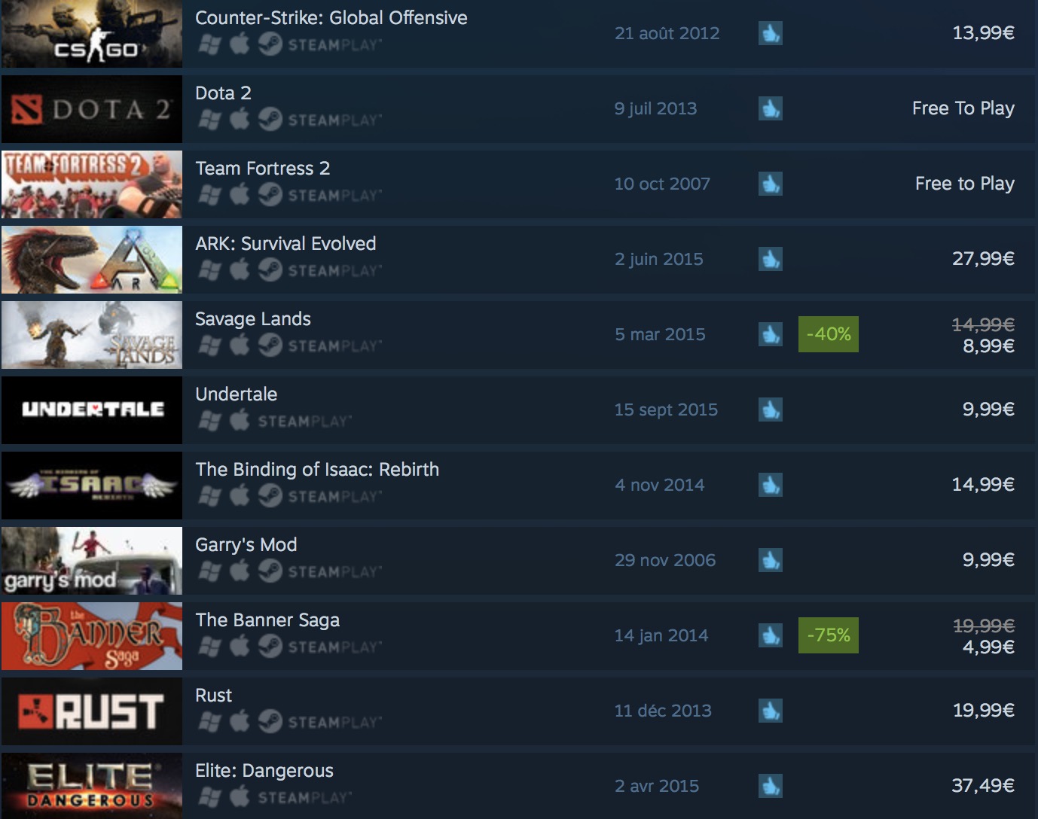This screenshot has height=819, width=1038.
Task: Click the Free To Play label for Dota 2
Action: click(x=963, y=108)
